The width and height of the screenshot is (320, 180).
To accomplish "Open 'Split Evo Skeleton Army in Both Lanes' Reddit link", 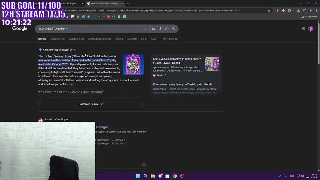I will (x=177, y=61).
